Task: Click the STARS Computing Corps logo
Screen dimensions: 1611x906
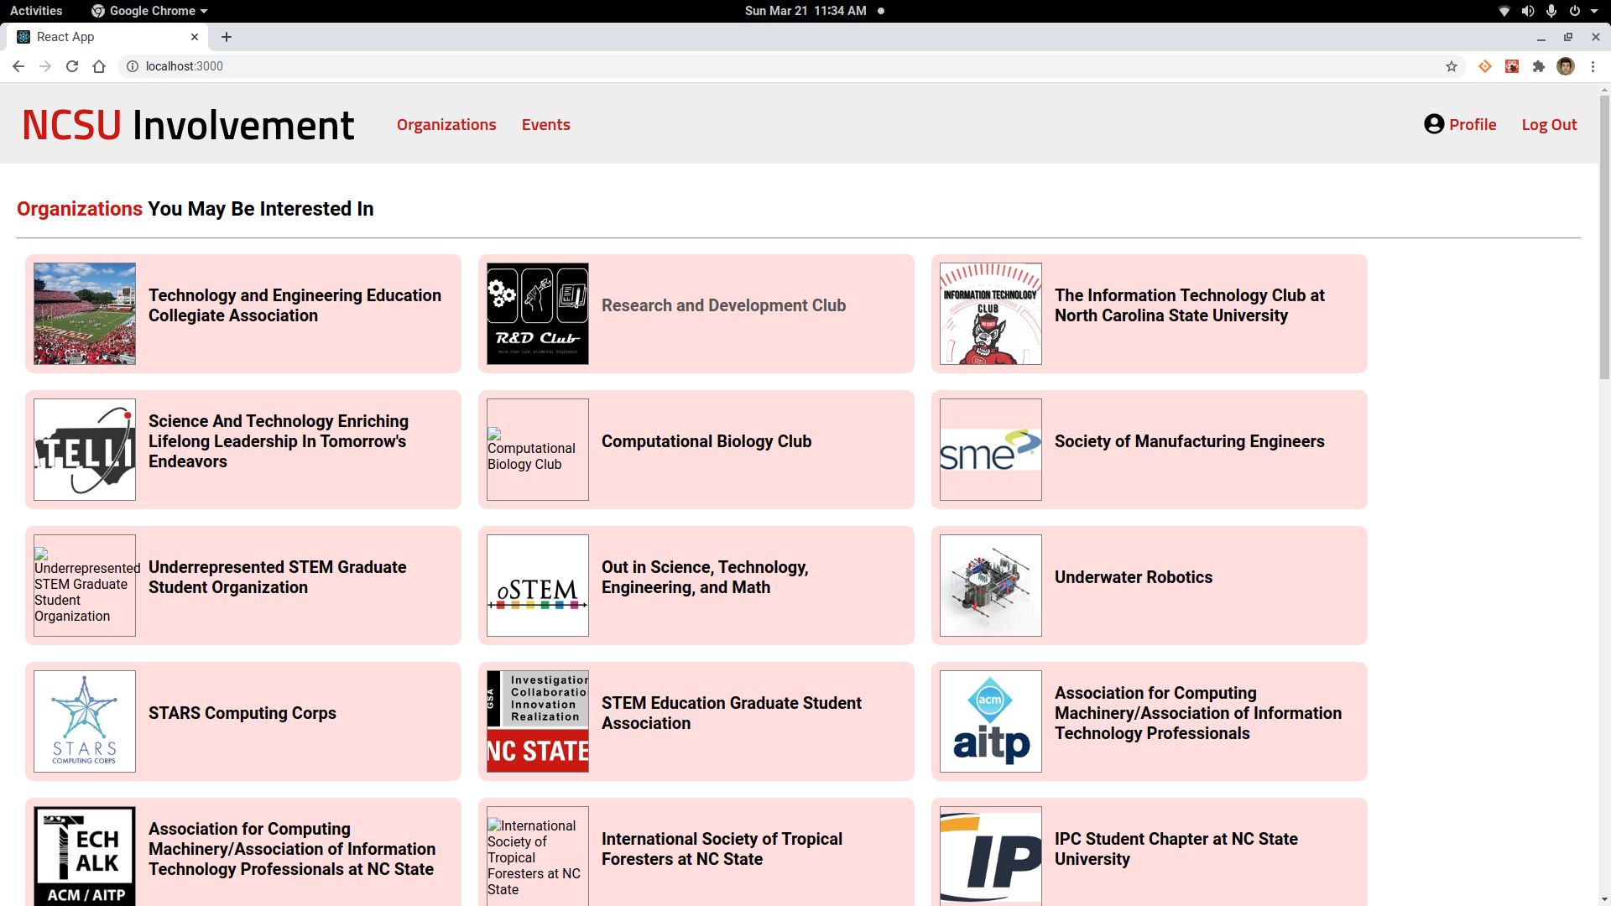Action: (85, 721)
